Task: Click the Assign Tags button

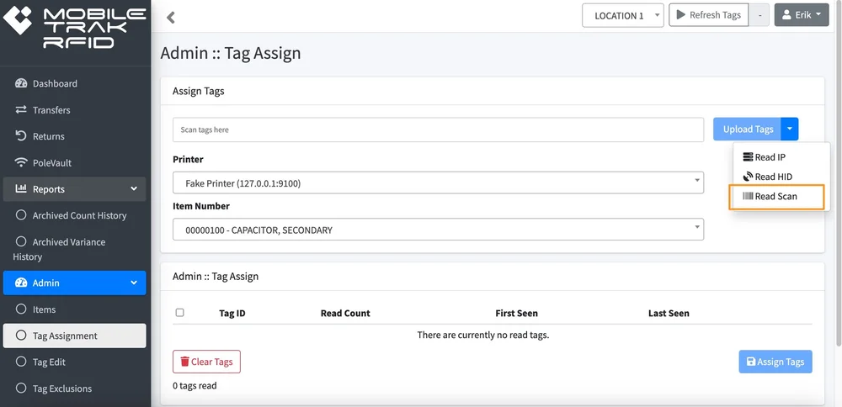Action: pos(775,362)
